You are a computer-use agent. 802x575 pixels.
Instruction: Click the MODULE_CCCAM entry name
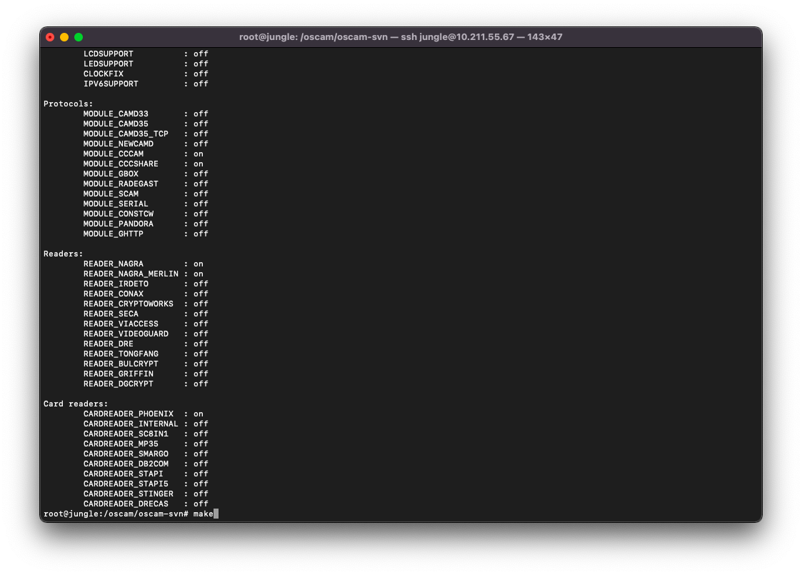(x=113, y=154)
